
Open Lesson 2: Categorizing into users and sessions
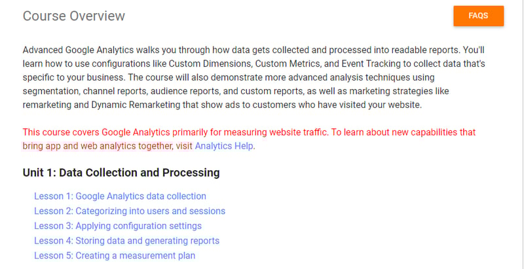pyautogui.click(x=130, y=211)
